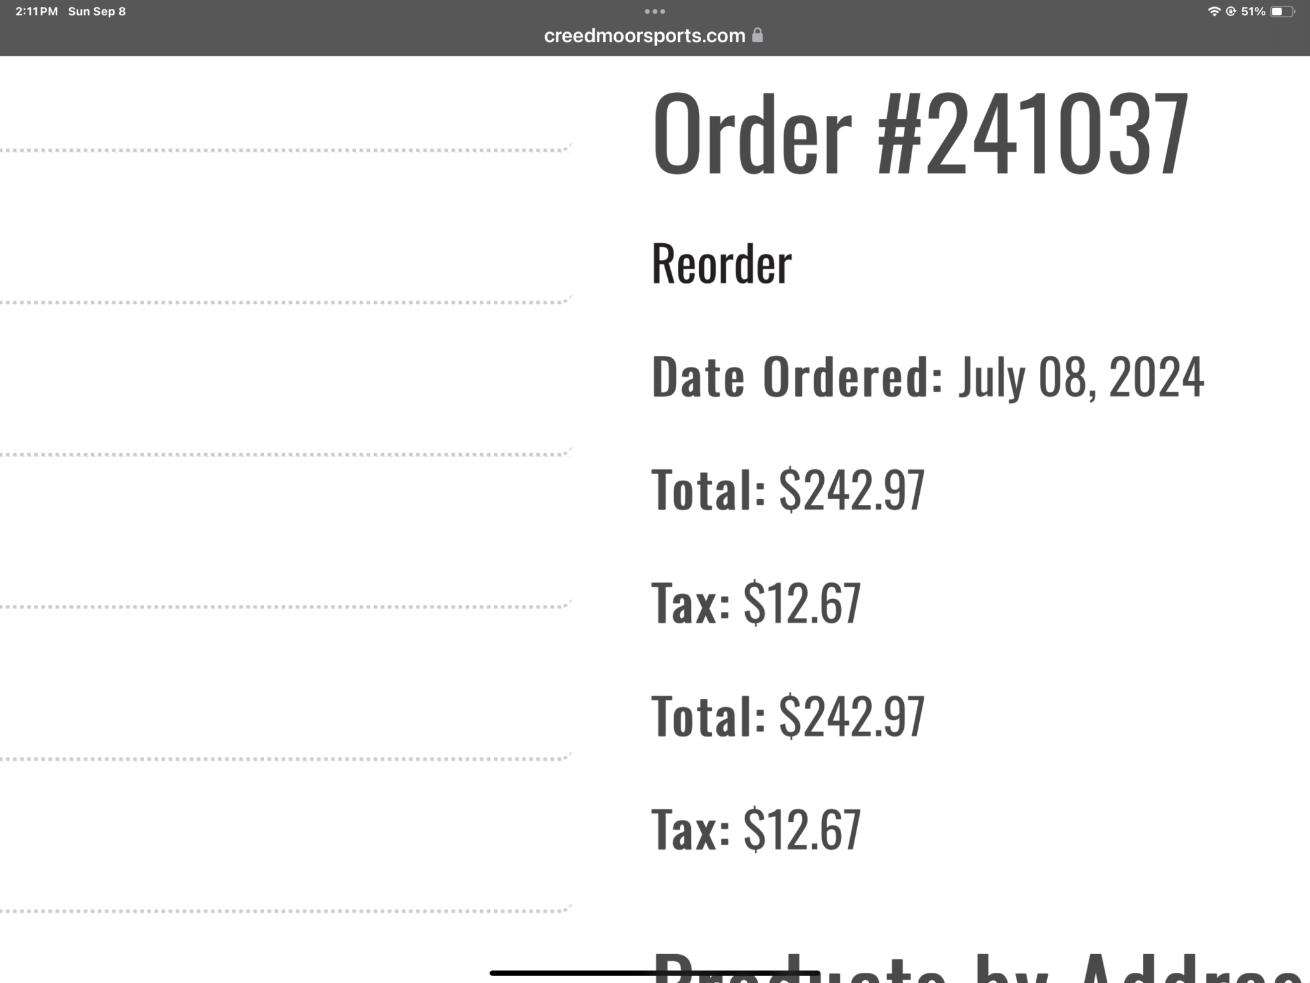Click the first Total: $242.97 line

788,490
